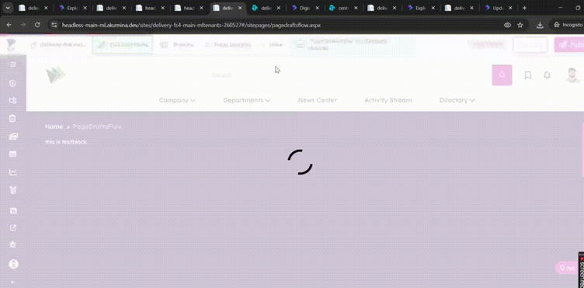Click the Home breadcrumb link
This screenshot has width=584, height=288.
click(x=54, y=127)
